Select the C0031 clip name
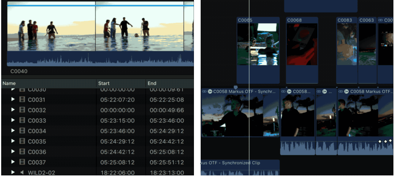395x177 pixels. click(36, 100)
